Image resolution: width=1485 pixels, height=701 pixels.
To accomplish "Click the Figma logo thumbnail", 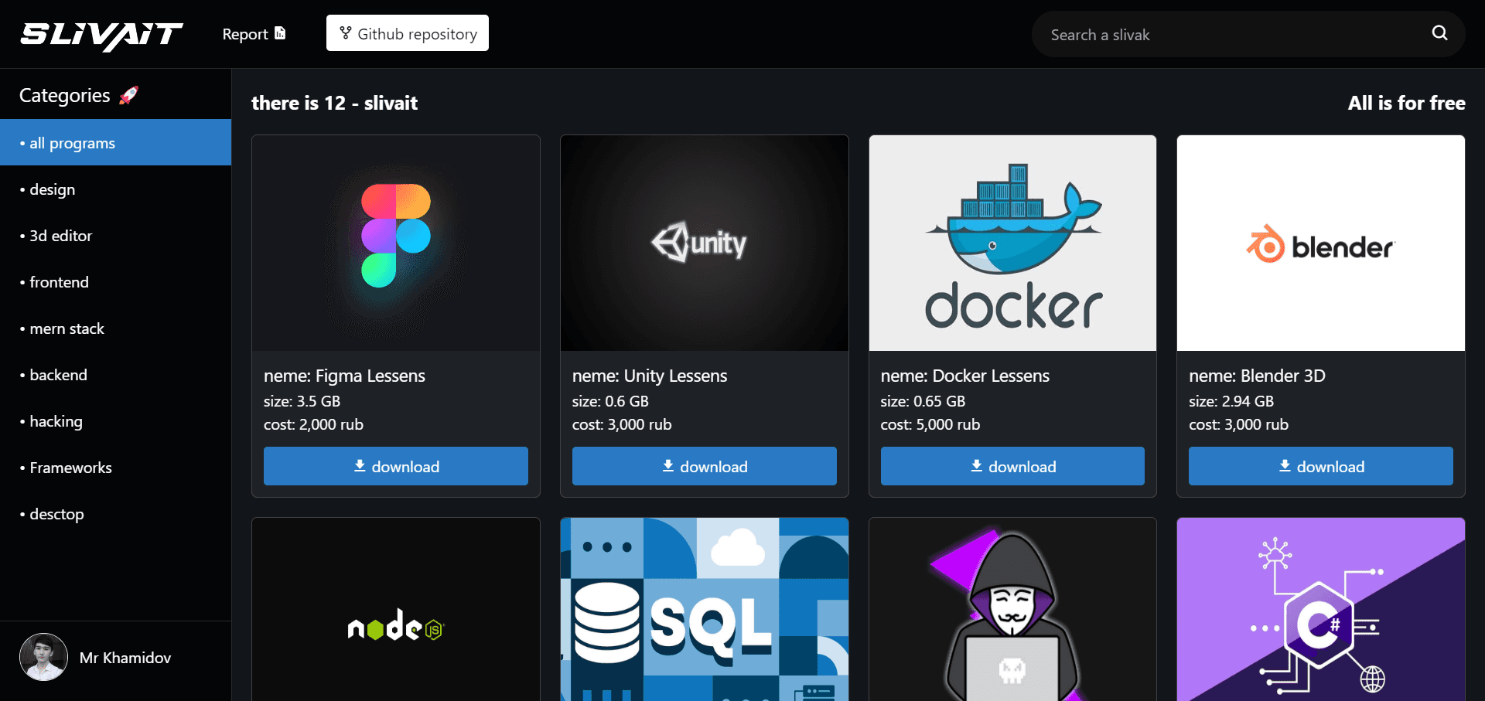I will point(395,243).
